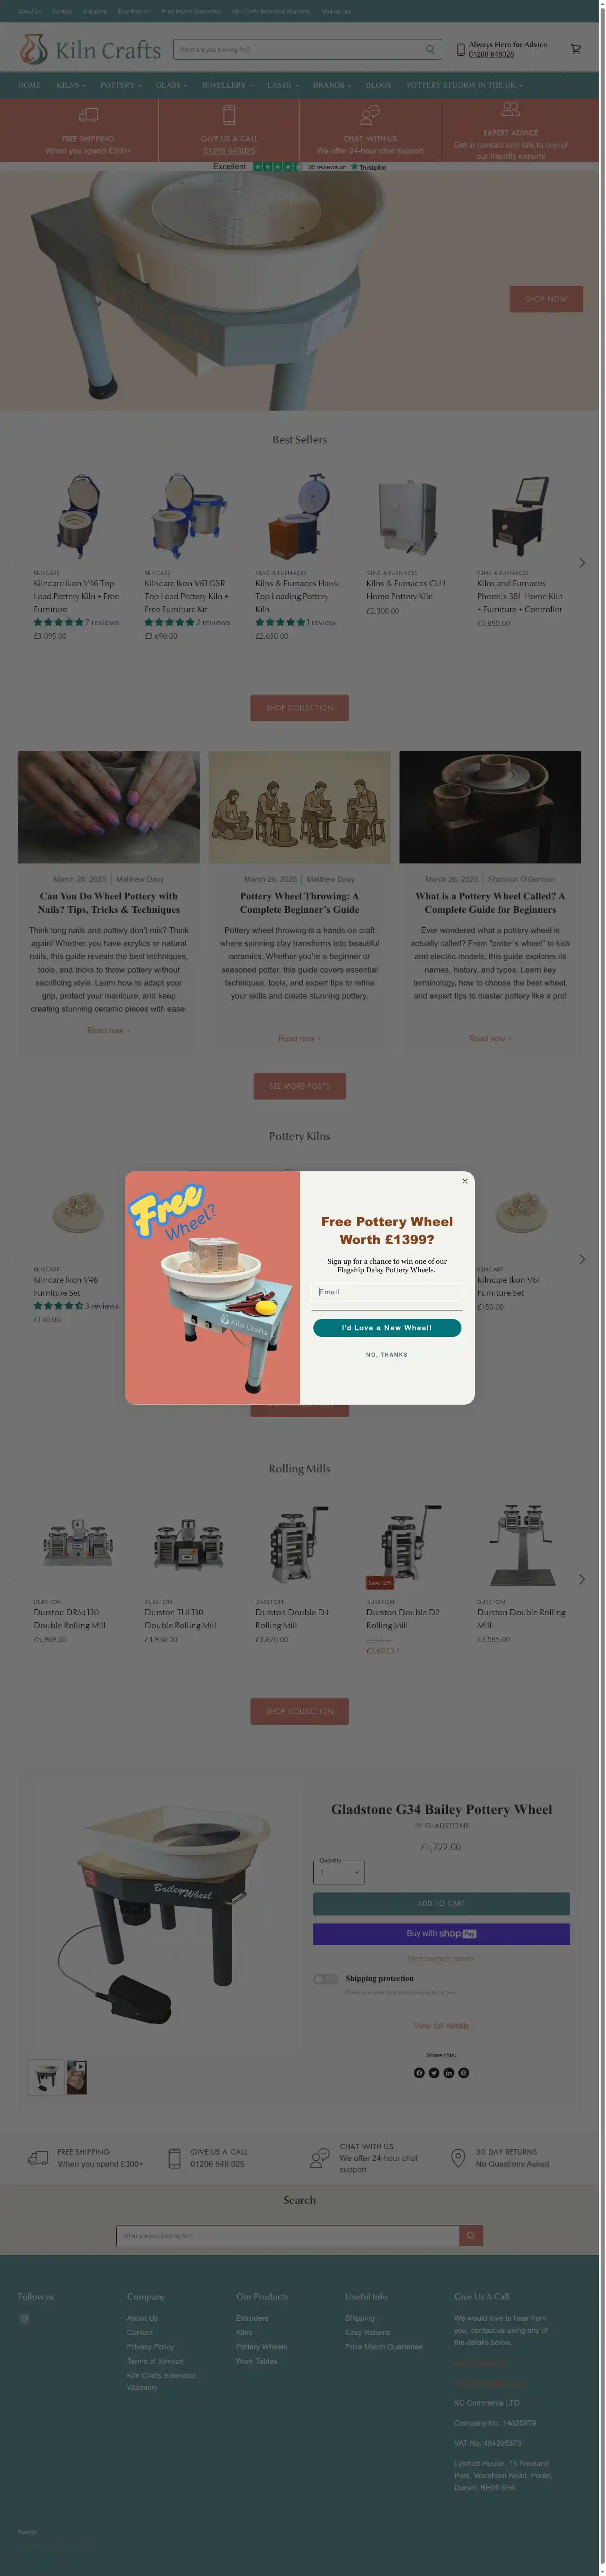Viewport: 606px width, 2576px height.
Task: Expand the Kilns menu
Action: [x=71, y=85]
